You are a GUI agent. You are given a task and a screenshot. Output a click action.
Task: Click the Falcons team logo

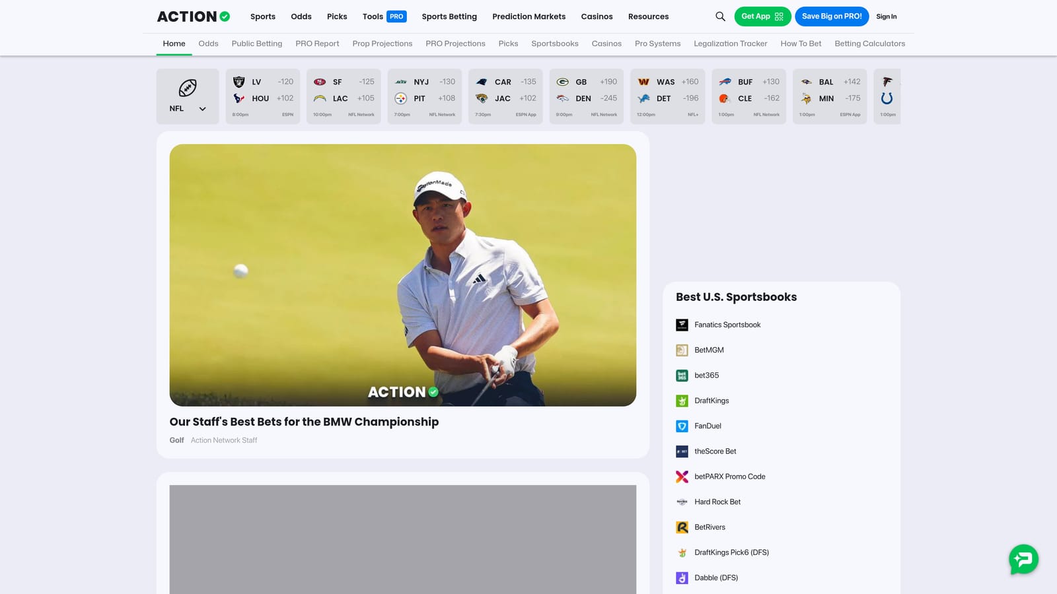[x=887, y=82]
